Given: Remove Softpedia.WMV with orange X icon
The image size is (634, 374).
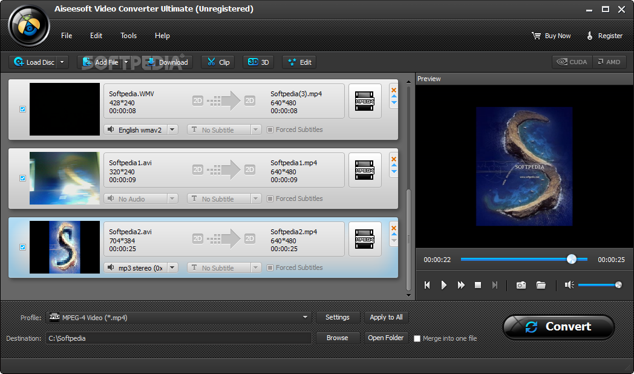Looking at the screenshot, I should click(394, 90).
